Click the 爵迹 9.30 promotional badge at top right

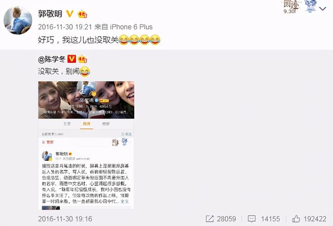(x=291, y=7)
